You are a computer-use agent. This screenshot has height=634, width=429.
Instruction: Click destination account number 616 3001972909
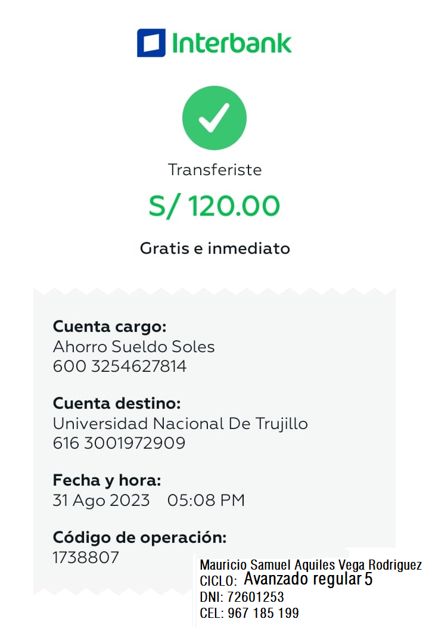pyautogui.click(x=119, y=443)
